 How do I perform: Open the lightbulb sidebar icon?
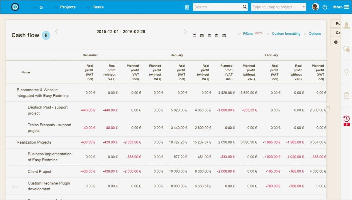[x=346, y=72]
